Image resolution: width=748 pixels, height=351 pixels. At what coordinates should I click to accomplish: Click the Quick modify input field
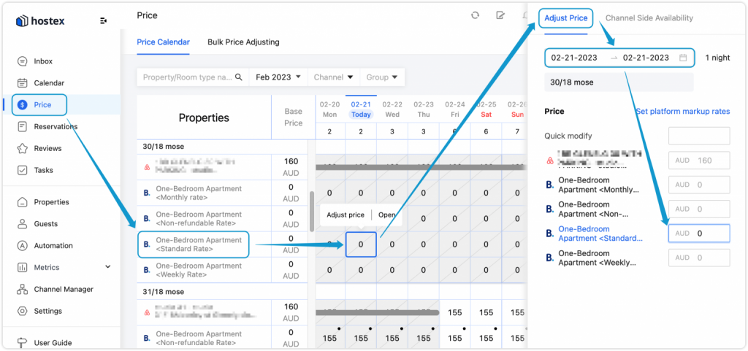(x=698, y=136)
